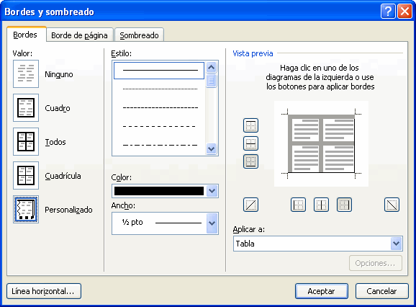Click the Aceptar button
The image size is (416, 307).
tap(321, 291)
